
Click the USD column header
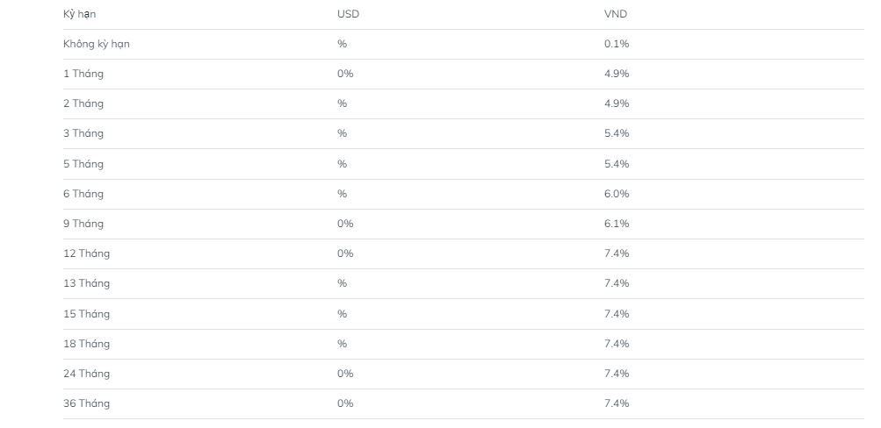(x=348, y=14)
